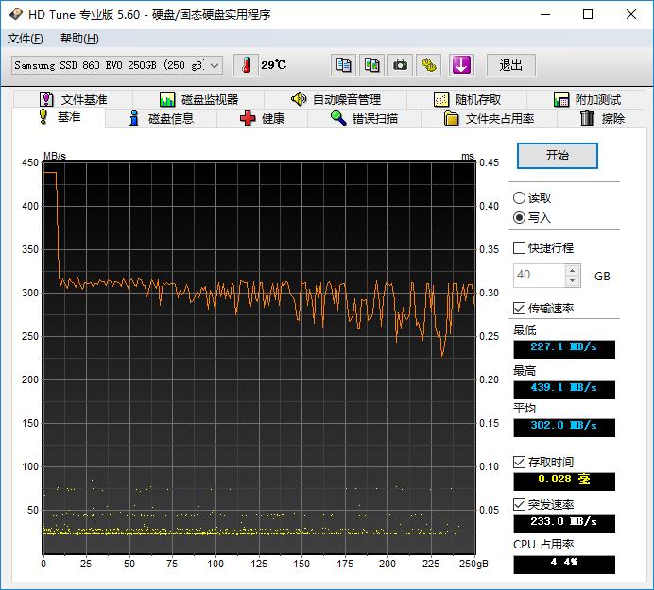Click the 29℃ temperature reading
654x590 pixels.
[x=274, y=65]
